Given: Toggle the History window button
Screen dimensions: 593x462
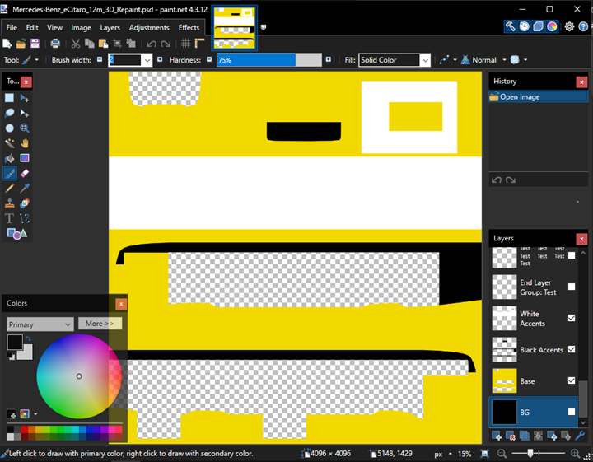Looking at the screenshot, I should (524, 26).
